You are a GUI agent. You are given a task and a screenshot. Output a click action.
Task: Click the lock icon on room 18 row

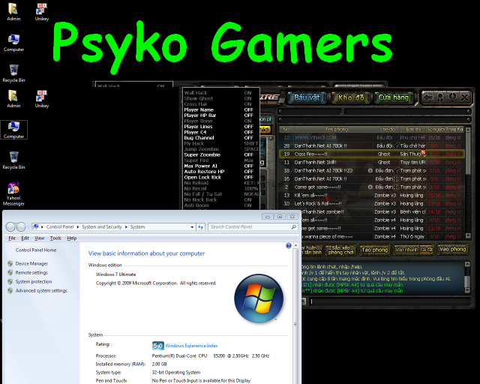[x=370, y=170]
